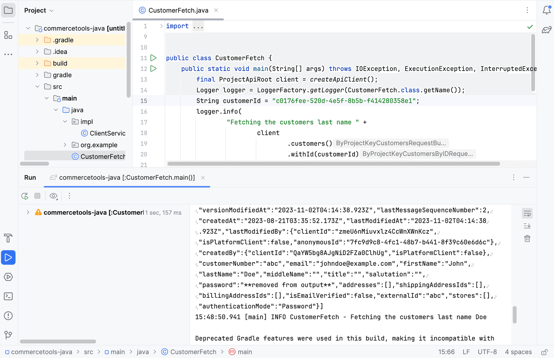
Task: Collapse the commercetools-java project root
Action: pos(28,28)
